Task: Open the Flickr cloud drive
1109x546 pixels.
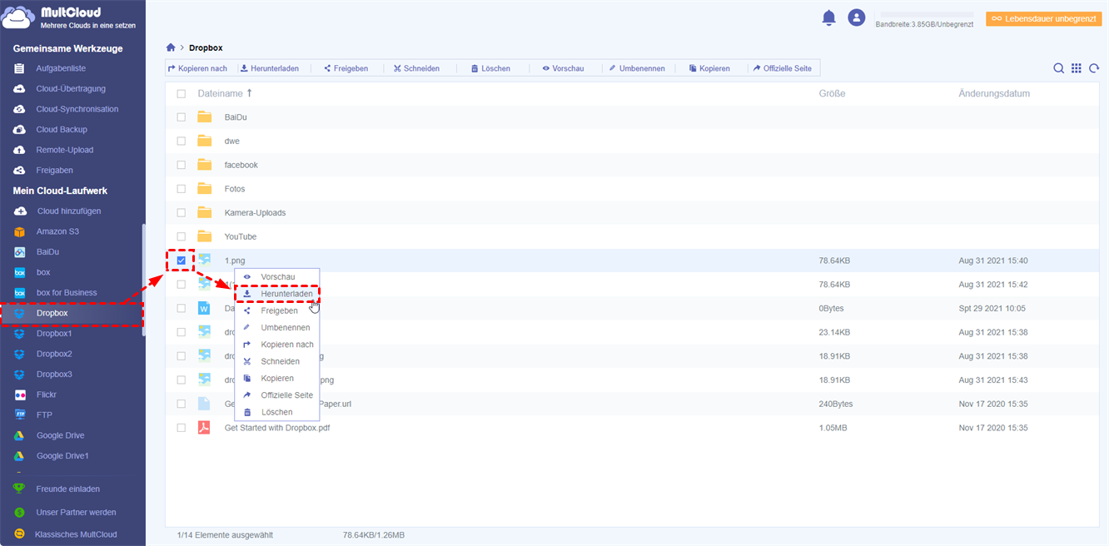Action: [47, 395]
